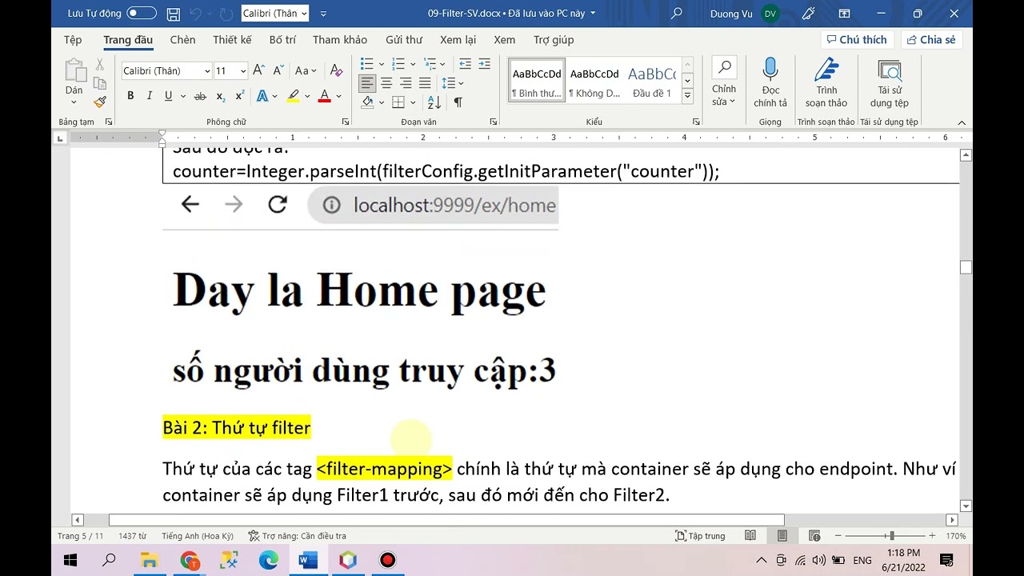The image size is (1024, 576).
Task: Collapse the ribbon with the chevron
Action: click(x=962, y=122)
